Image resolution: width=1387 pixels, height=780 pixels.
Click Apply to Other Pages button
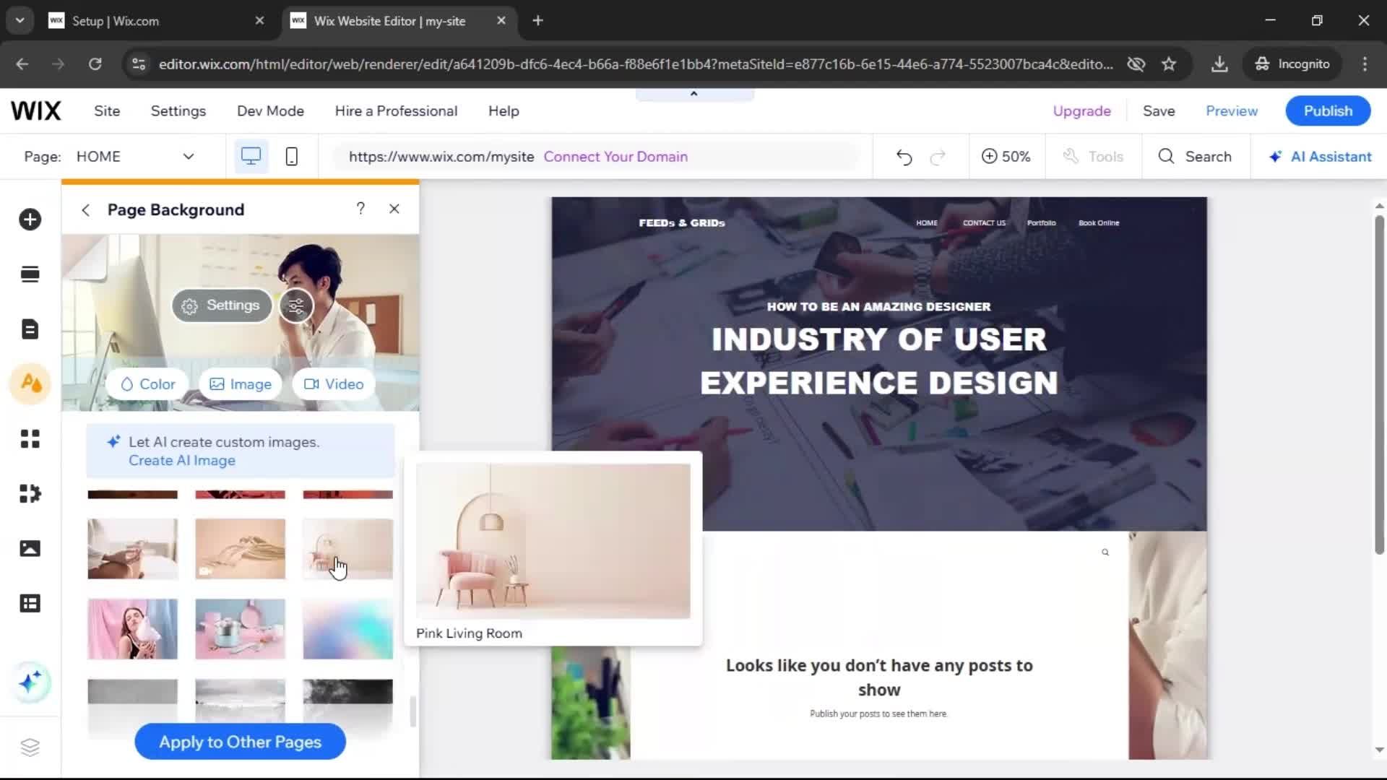(x=240, y=742)
